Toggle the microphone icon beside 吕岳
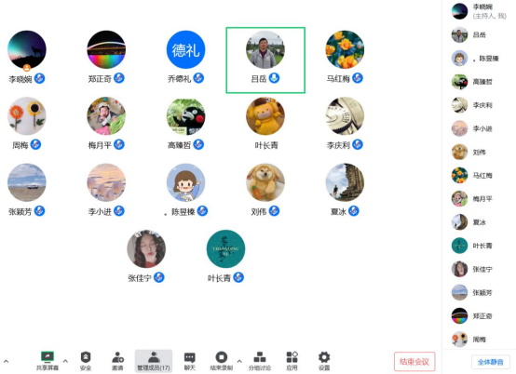 pos(274,78)
